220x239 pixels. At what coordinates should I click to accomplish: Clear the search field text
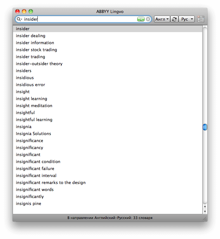pos(148,19)
